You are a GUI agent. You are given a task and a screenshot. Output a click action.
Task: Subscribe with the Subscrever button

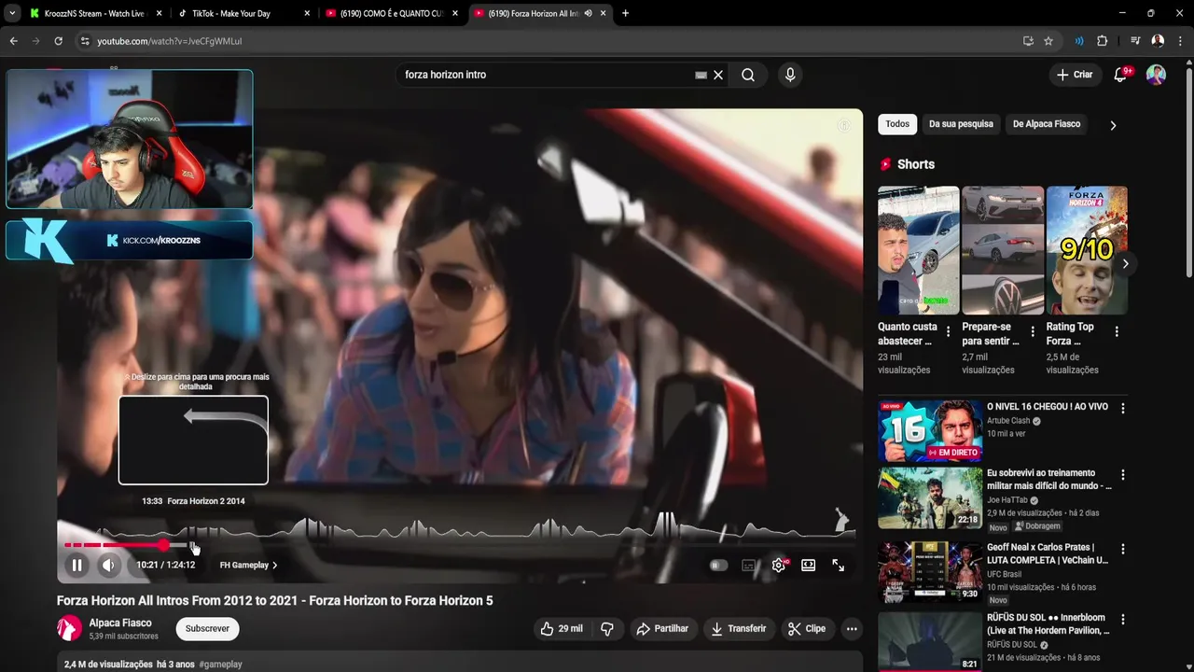[x=207, y=629]
